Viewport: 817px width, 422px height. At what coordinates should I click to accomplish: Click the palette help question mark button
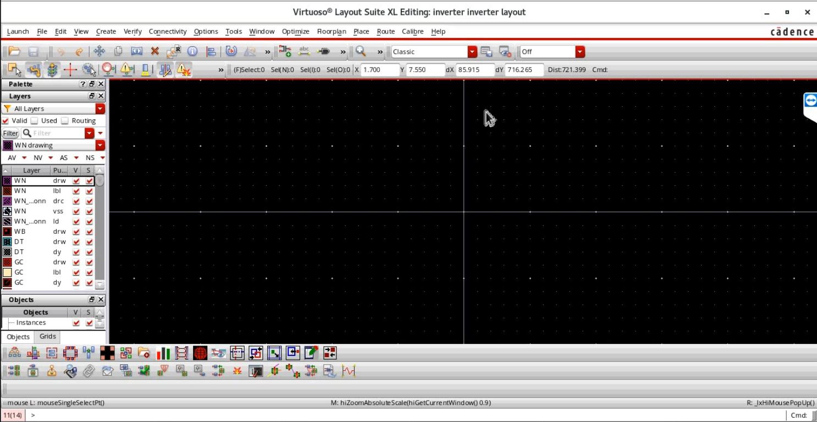coord(81,84)
